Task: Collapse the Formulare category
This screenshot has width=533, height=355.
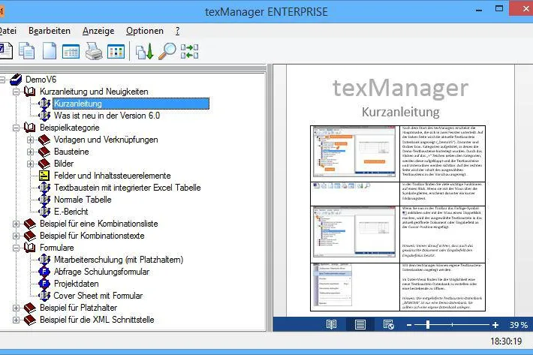Action: [16, 248]
